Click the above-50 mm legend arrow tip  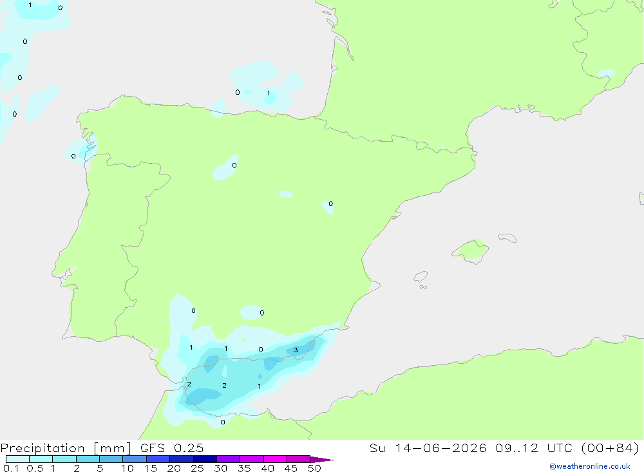(322, 460)
